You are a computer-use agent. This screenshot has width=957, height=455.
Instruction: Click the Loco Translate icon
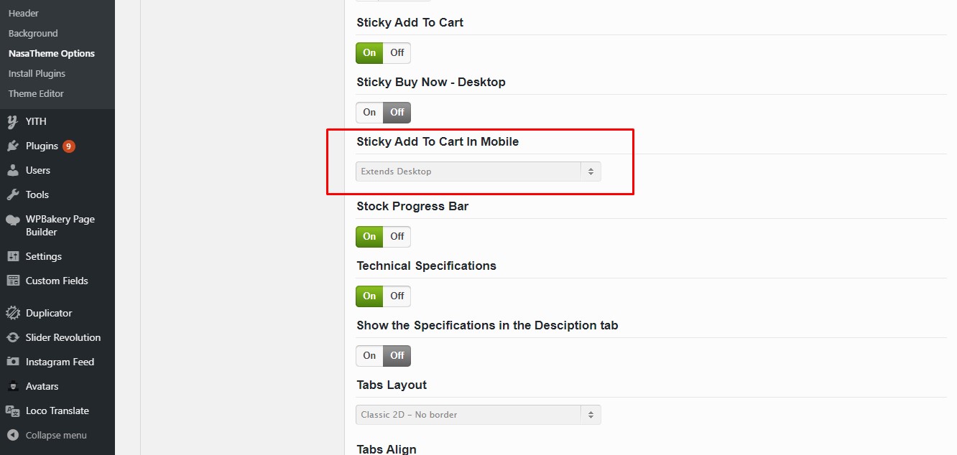[12, 411]
